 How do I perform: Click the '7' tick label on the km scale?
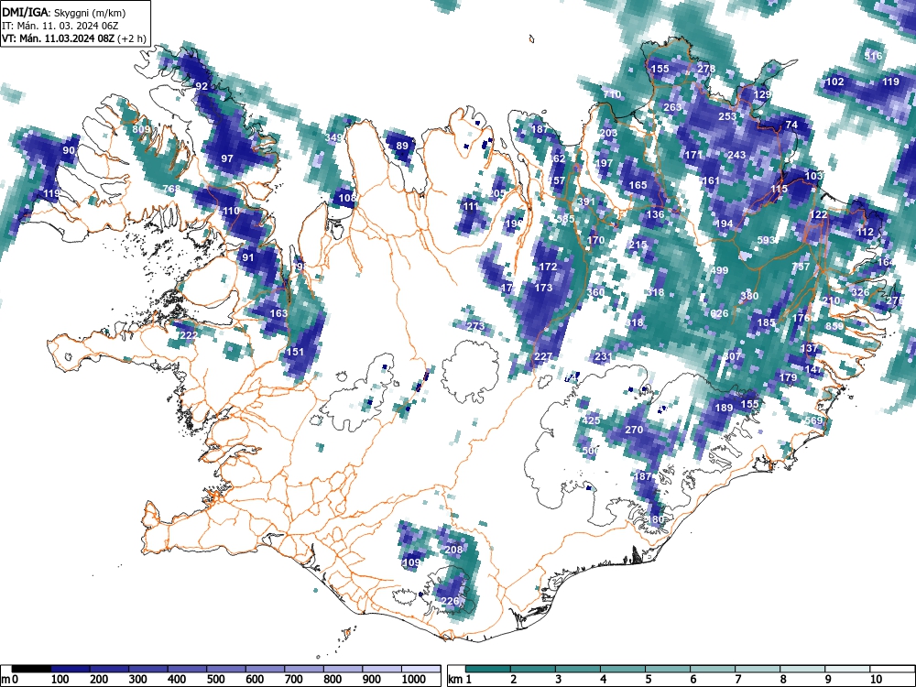tap(737, 679)
